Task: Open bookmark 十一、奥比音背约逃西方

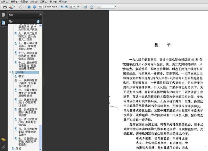Action: pos(28,56)
